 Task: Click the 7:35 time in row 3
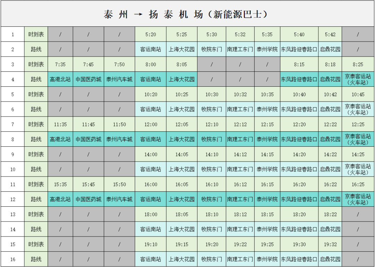pos(60,64)
